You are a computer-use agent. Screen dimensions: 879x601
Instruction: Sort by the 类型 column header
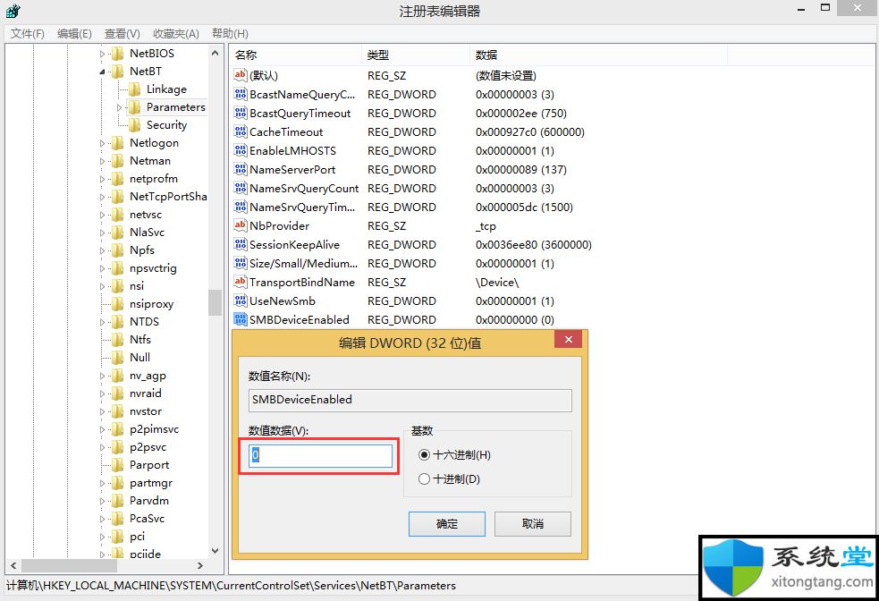(x=416, y=55)
